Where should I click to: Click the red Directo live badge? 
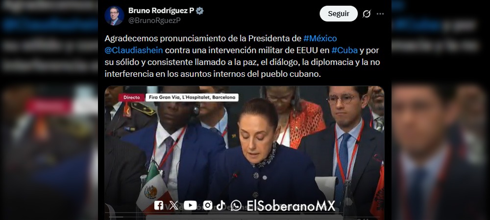131,98
